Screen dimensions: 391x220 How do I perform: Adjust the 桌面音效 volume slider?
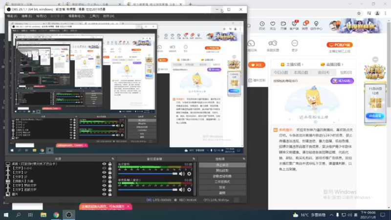click(x=148, y=174)
